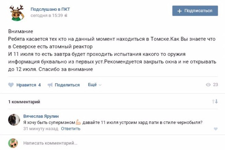The height and width of the screenshot is (150, 225).
Task: Subscribe with the Подписаться button
Action: [195, 11]
